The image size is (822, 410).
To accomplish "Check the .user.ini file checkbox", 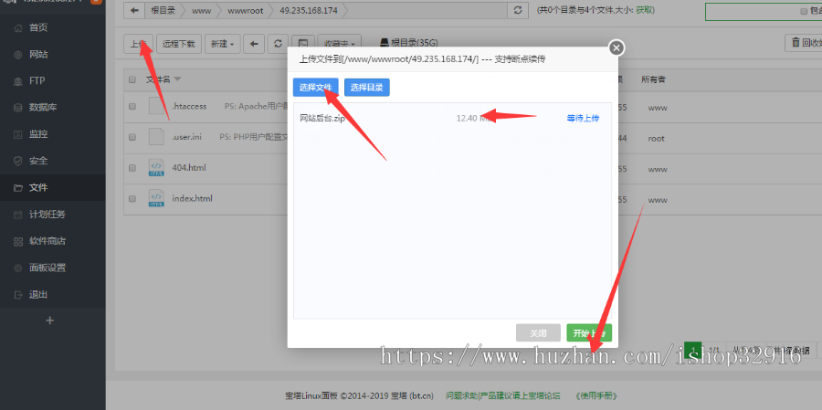I will point(132,137).
